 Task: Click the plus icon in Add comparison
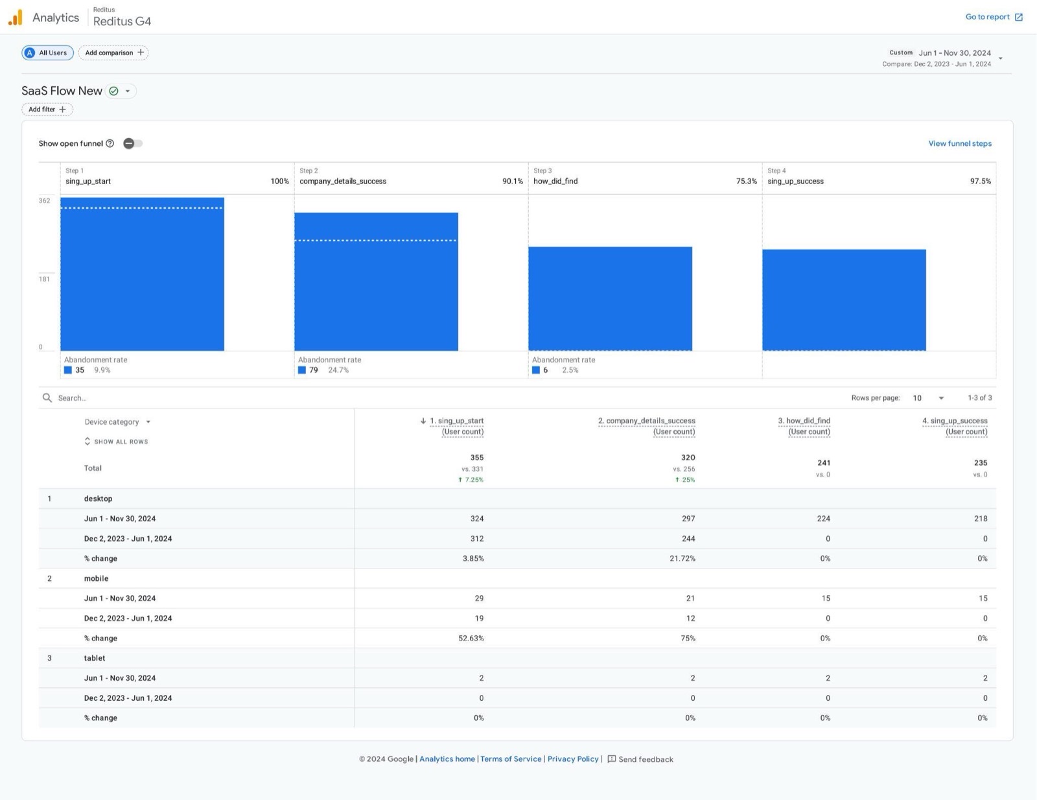click(141, 53)
